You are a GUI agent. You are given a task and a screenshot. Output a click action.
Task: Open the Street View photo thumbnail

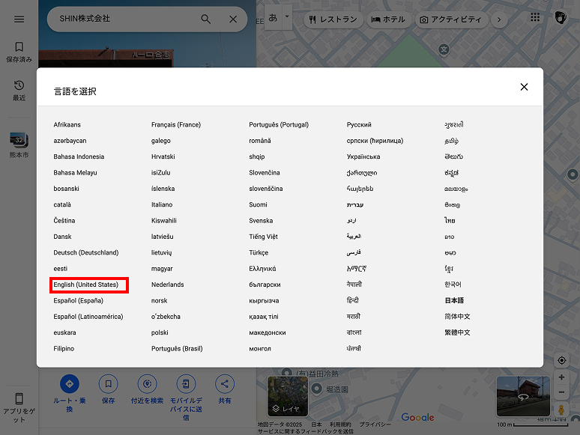tap(523, 397)
